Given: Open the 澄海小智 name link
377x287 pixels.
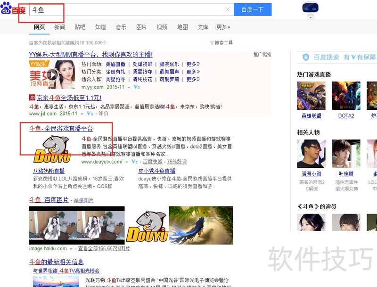Looking at the screenshot, I should 311,173.
